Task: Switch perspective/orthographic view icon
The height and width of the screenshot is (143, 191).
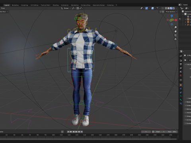Action: pos(175,39)
